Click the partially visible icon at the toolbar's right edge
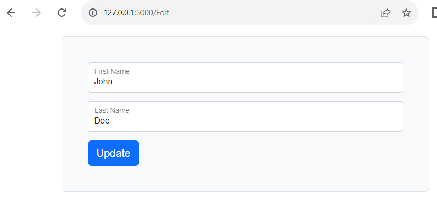Viewport: 437px width, 198px height. [434, 13]
